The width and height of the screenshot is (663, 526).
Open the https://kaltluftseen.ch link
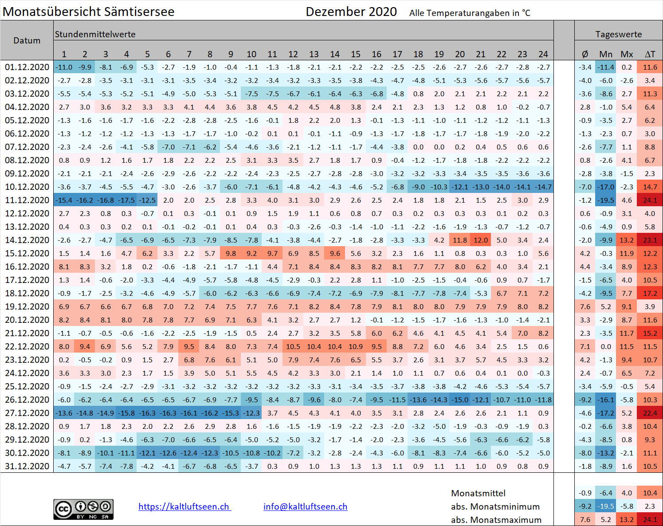(x=184, y=506)
